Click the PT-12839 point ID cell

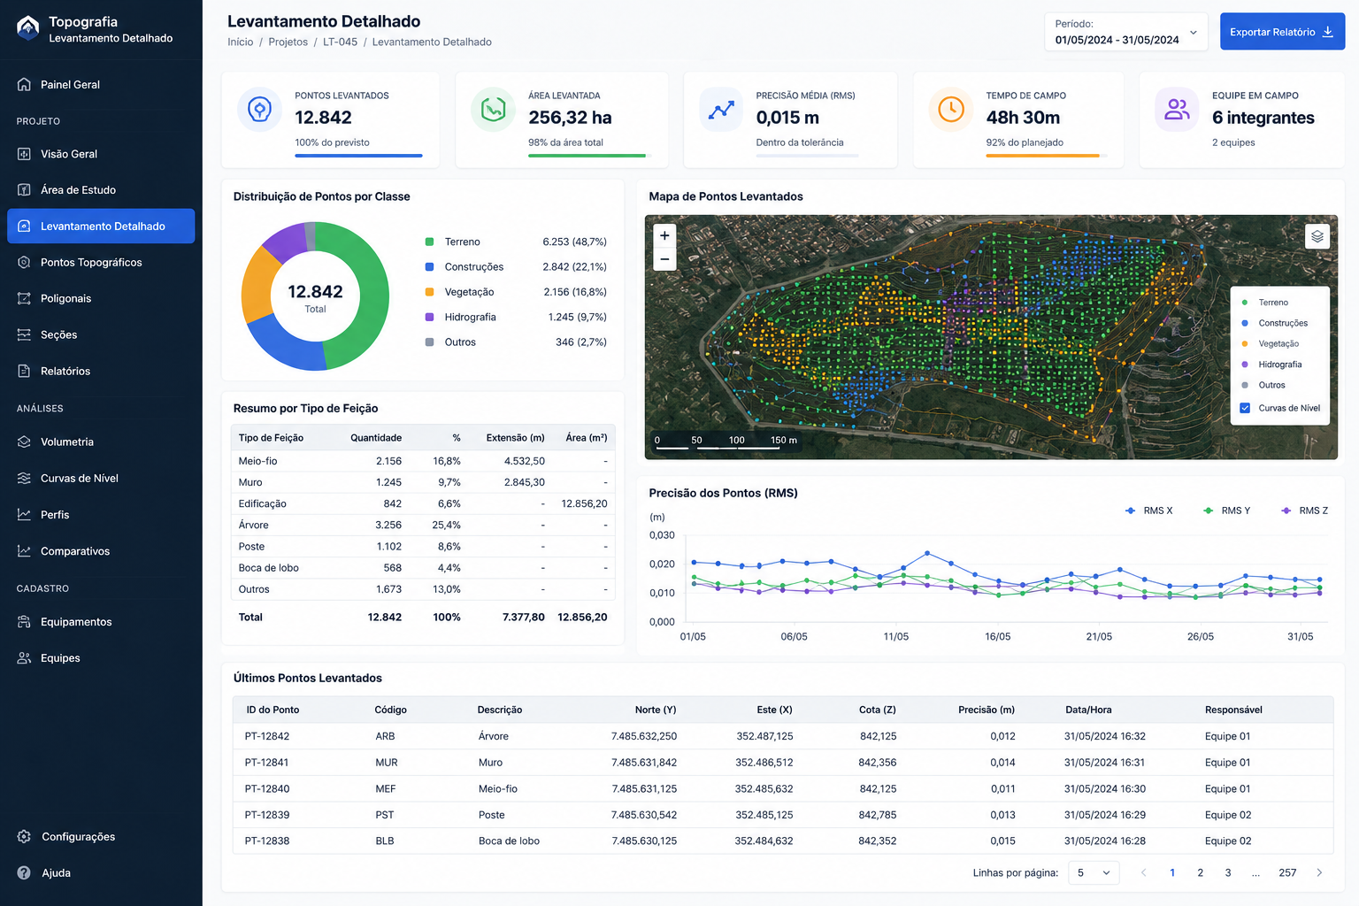pos(267,815)
